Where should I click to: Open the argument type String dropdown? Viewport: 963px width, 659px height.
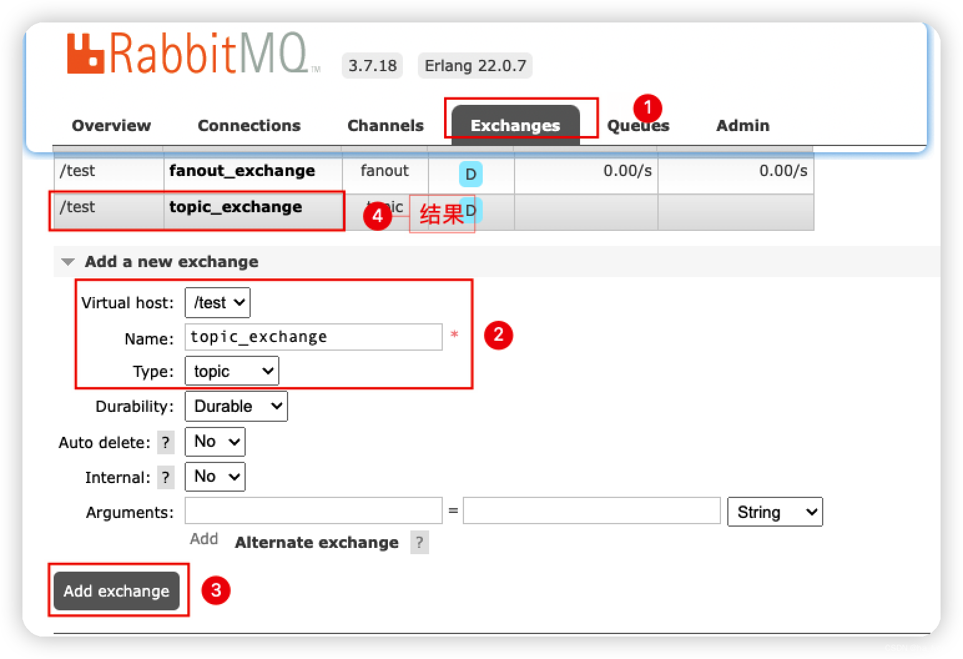point(775,512)
